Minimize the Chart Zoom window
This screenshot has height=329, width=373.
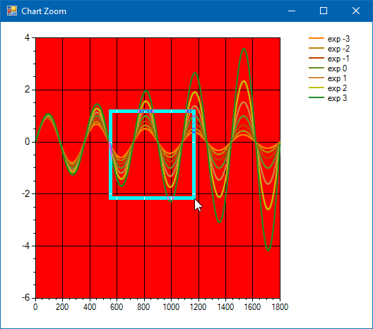tap(292, 11)
